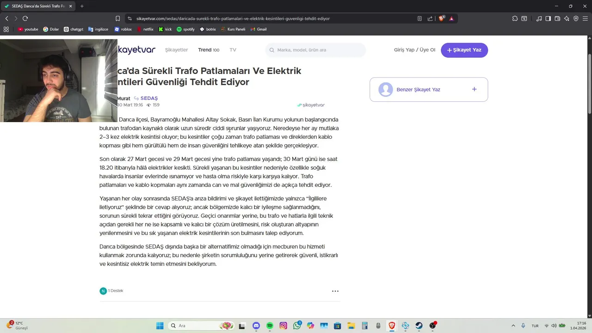592x333 pixels.
Task: Open the ingilizce bookmark
Action: [98, 29]
